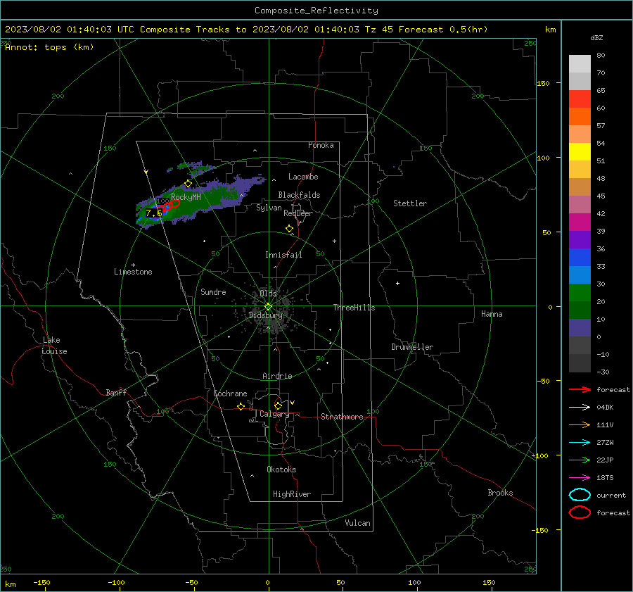Select the Calgary city label
This screenshot has height=592, width=633.
[274, 414]
